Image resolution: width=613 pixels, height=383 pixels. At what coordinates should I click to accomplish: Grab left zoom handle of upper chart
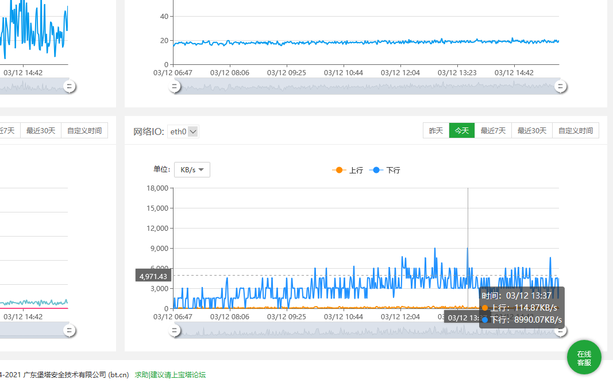coord(174,86)
